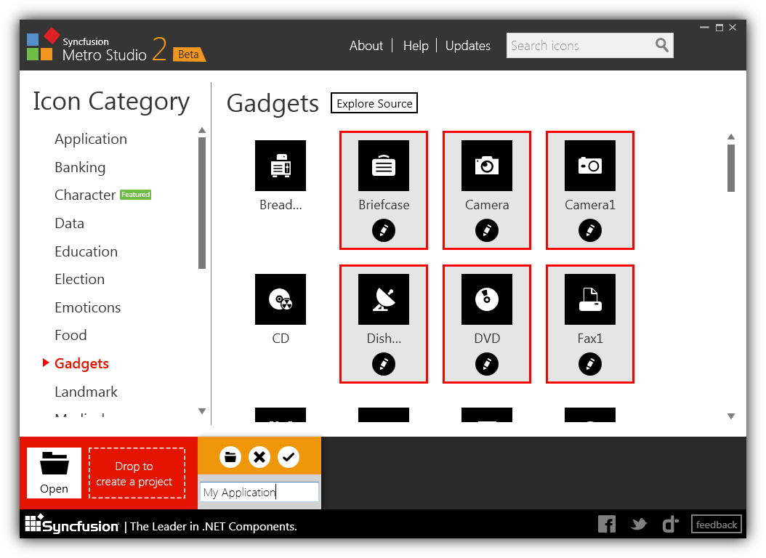Click the icon grid scroll down arrow

tap(731, 416)
